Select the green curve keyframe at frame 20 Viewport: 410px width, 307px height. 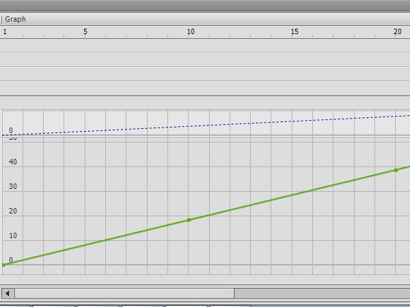coord(396,170)
